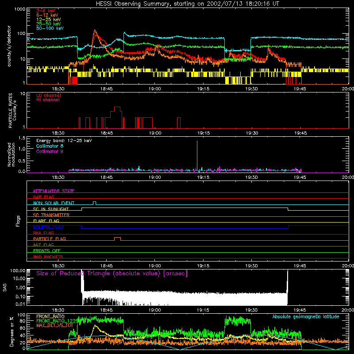This screenshot has width=354, height=354.
Task: Click the 'GAP_FLAG' flag label
Action: 43,197
